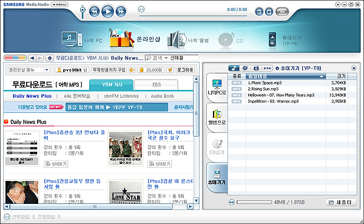This screenshot has width=364, height=224.
Task: Click the playback seek bar
Action: coord(193,16)
